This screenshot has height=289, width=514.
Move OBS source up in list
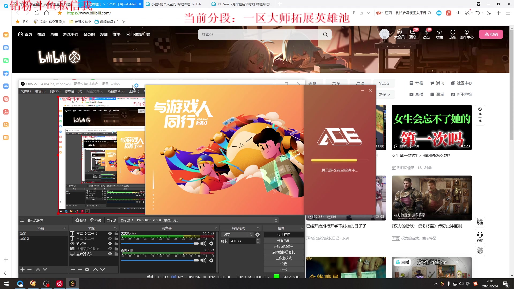coord(95,269)
